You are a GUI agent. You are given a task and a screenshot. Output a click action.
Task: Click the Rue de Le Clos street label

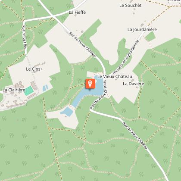tap(25, 37)
